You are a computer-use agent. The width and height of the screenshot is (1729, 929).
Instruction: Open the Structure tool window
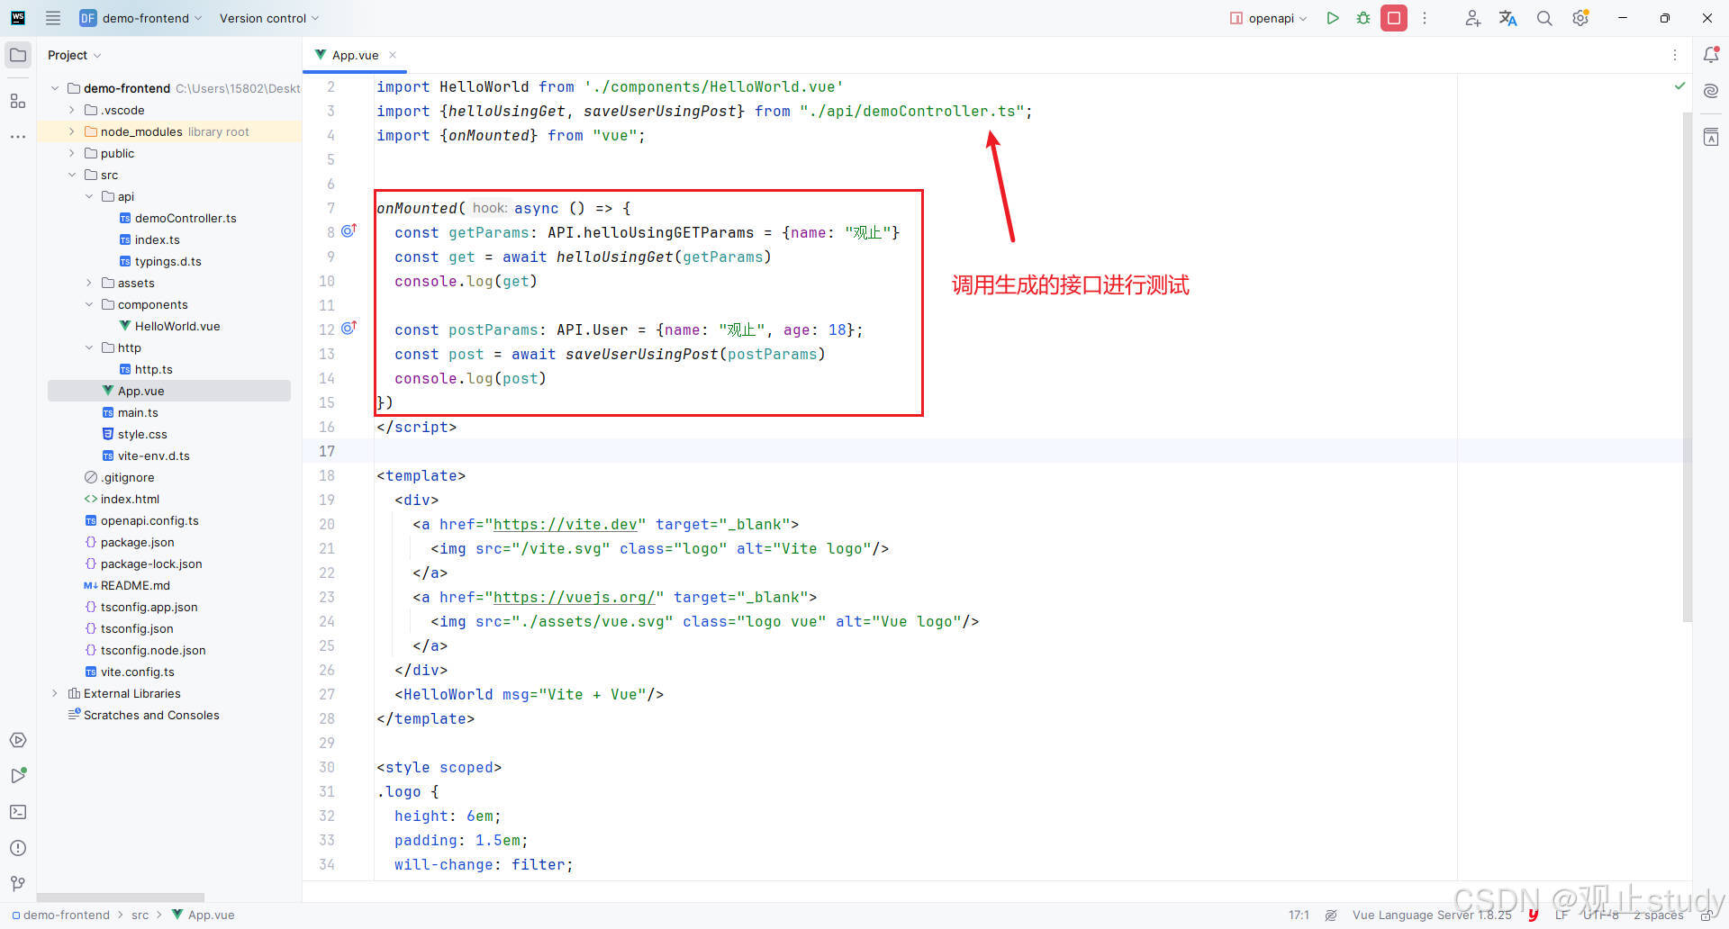tap(18, 101)
